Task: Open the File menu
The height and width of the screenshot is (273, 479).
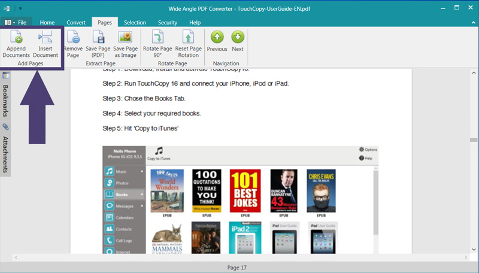Action: pos(16,22)
